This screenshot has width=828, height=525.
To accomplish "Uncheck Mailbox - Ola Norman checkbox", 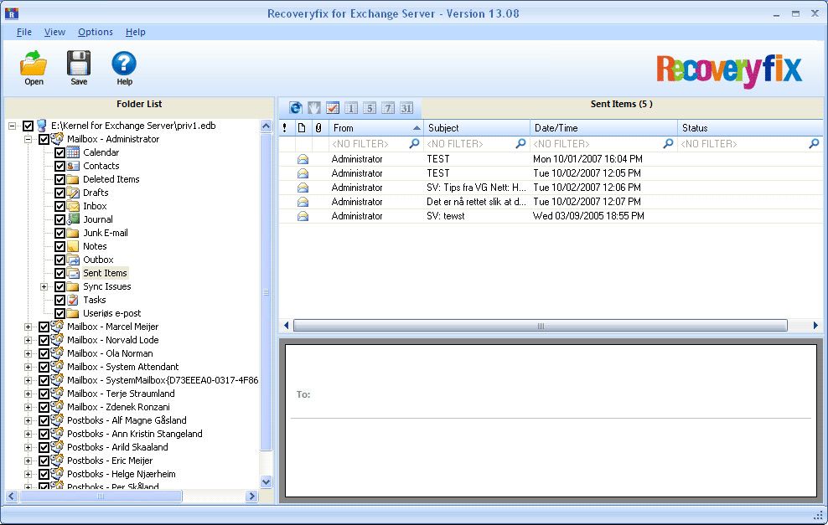I will click(44, 353).
